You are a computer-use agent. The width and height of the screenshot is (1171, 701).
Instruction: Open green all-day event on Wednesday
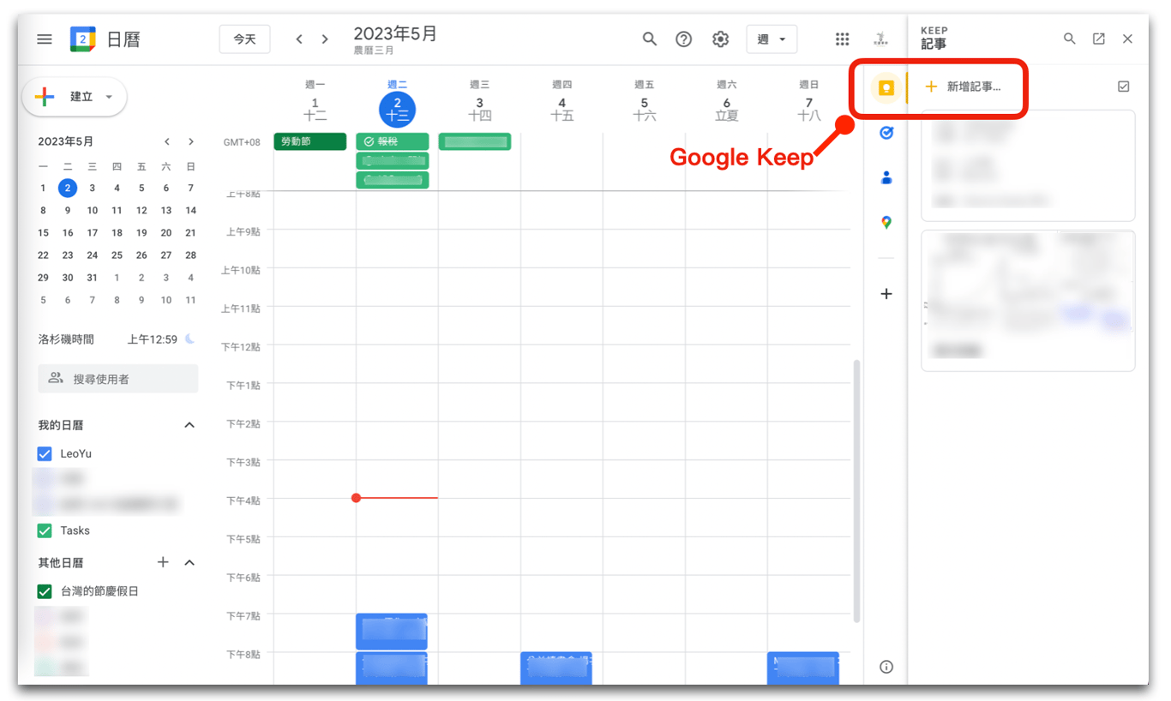[475, 141]
